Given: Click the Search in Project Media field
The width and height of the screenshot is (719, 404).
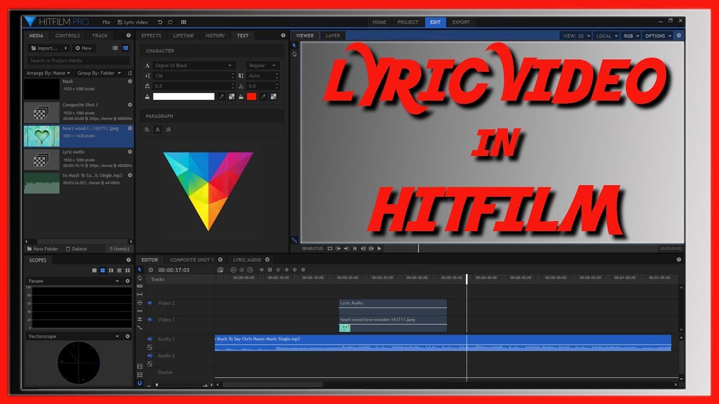Looking at the screenshot, I should [79, 61].
